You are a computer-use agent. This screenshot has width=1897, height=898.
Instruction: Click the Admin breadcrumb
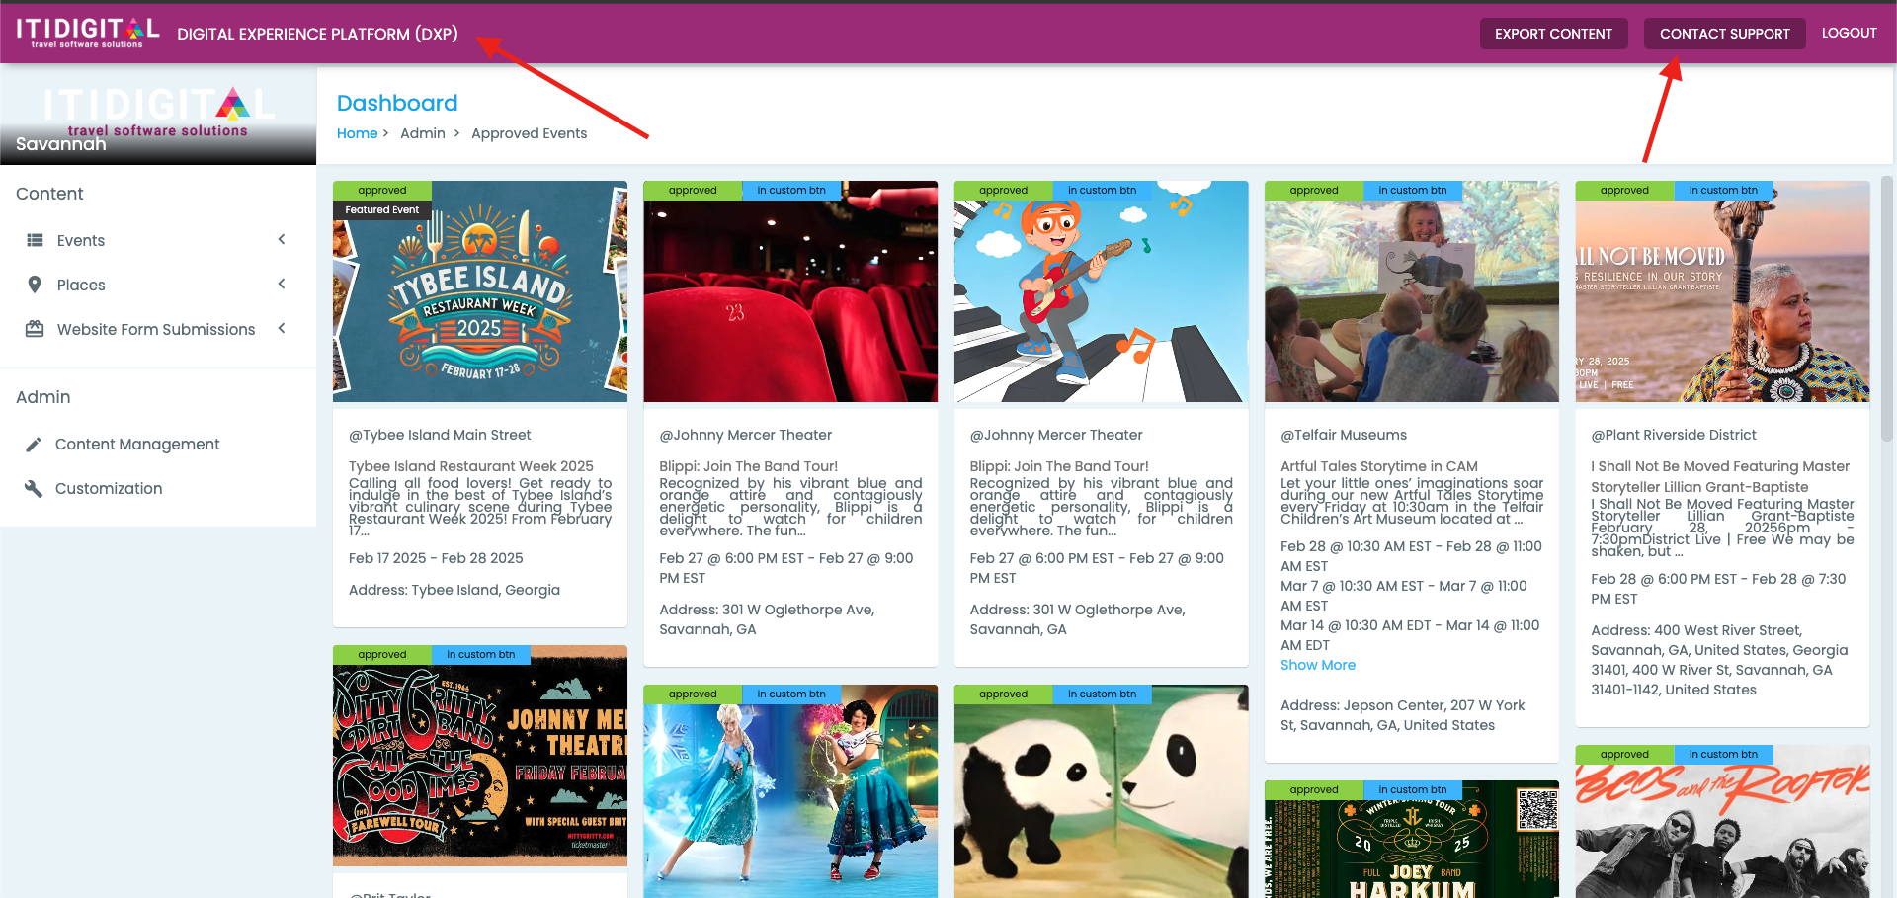(x=423, y=133)
